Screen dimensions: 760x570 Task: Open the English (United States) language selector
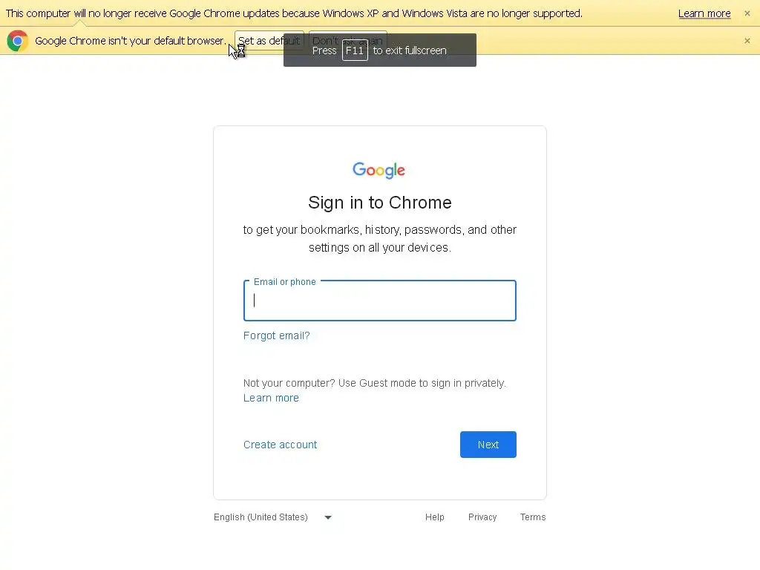point(261,517)
